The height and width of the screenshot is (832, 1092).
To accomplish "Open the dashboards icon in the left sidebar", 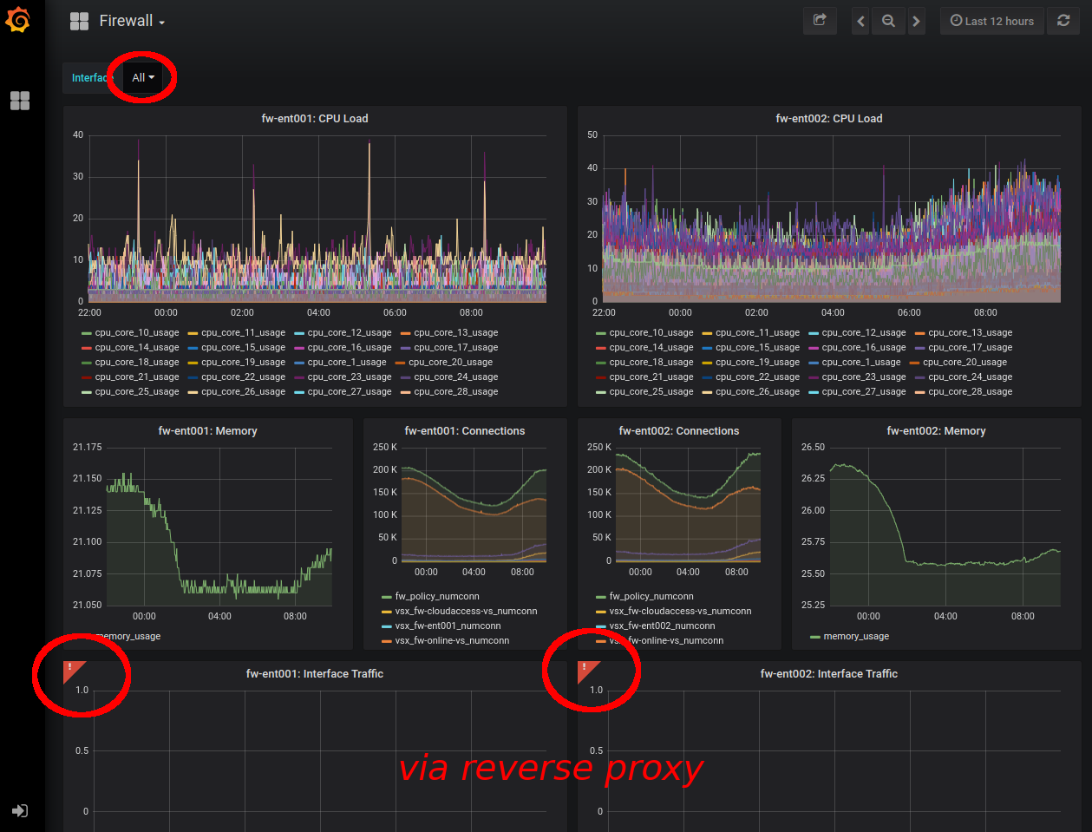I will point(19,101).
